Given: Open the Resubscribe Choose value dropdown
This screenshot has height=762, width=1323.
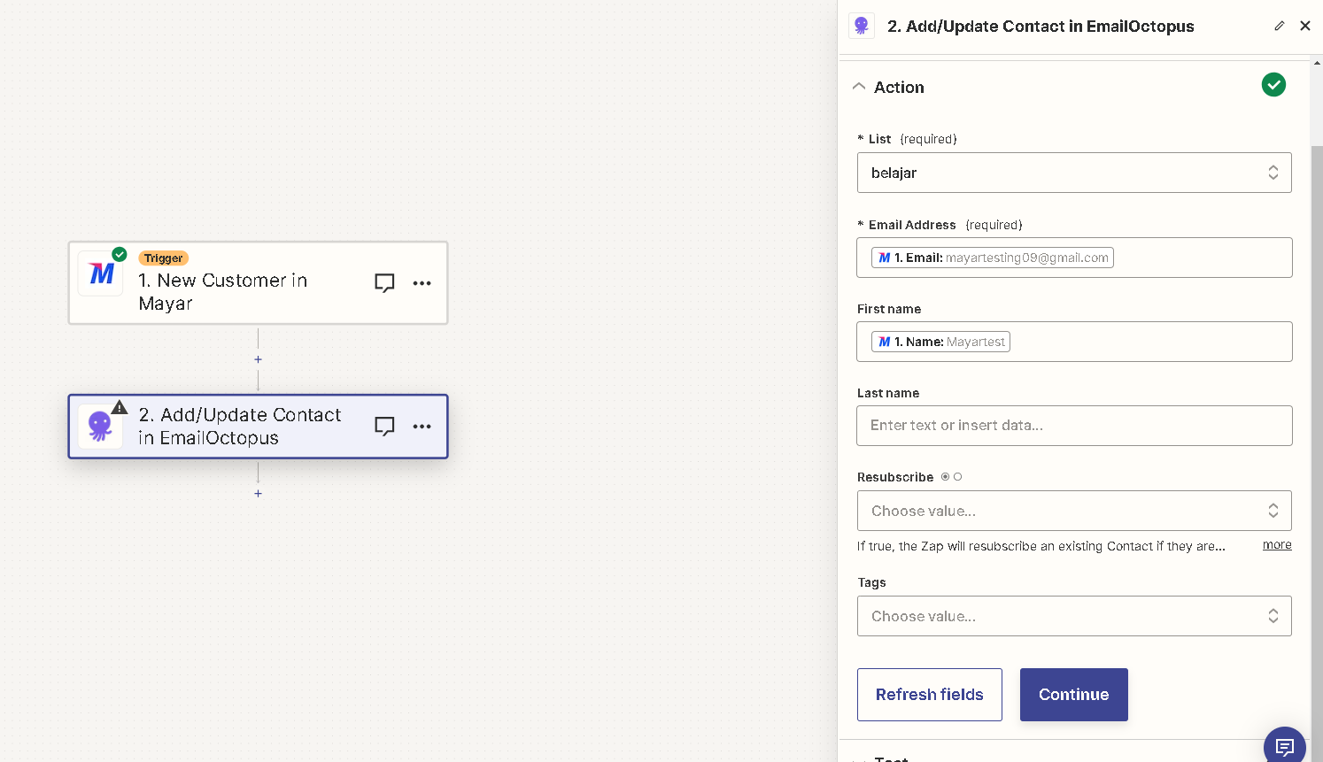Looking at the screenshot, I should coord(1074,511).
